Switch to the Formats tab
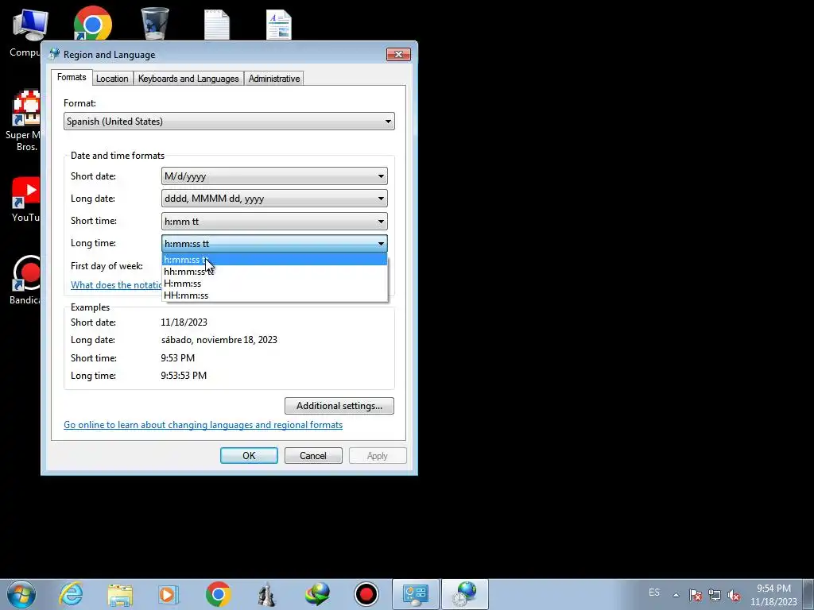814x610 pixels. pyautogui.click(x=72, y=77)
